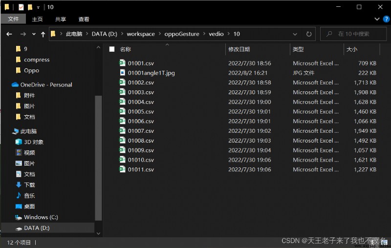The width and height of the screenshot is (391, 248).
Task: Open the address bar history dropdown
Action: 295,34
